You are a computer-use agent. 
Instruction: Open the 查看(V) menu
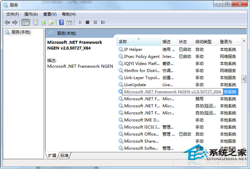pos(50,14)
